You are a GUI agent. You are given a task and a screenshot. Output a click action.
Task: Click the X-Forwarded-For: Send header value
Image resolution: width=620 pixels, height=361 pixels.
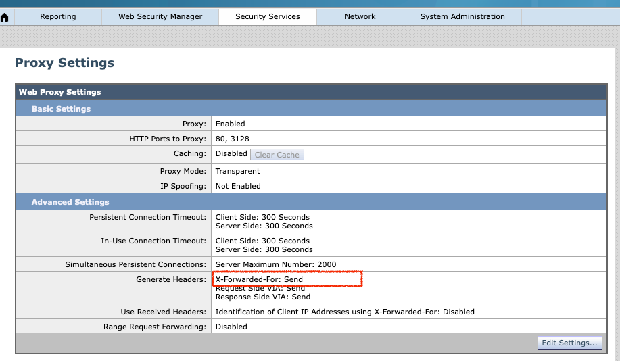click(259, 279)
